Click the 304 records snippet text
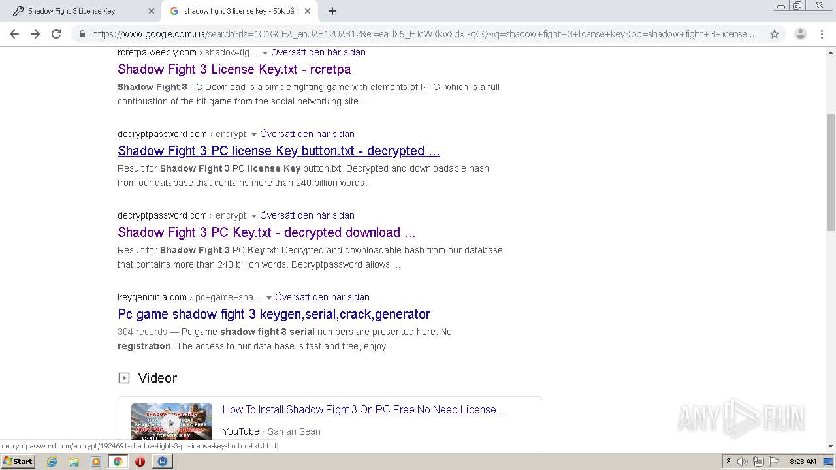Viewport: 836px width, 470px height. click(142, 332)
